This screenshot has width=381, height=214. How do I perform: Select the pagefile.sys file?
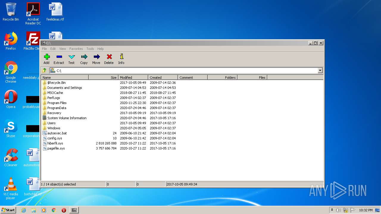pos(56,148)
